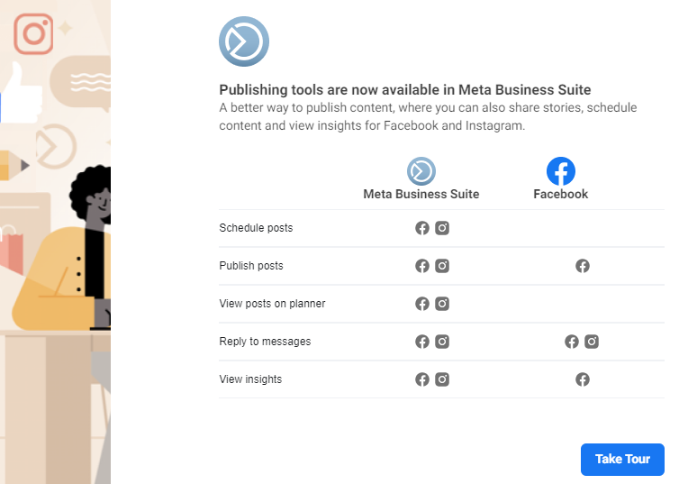Click Facebook icon under Facebook for View insights
The height and width of the screenshot is (484, 679).
point(583,379)
